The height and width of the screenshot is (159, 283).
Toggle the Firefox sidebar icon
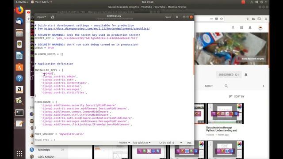[x=259, y=19]
